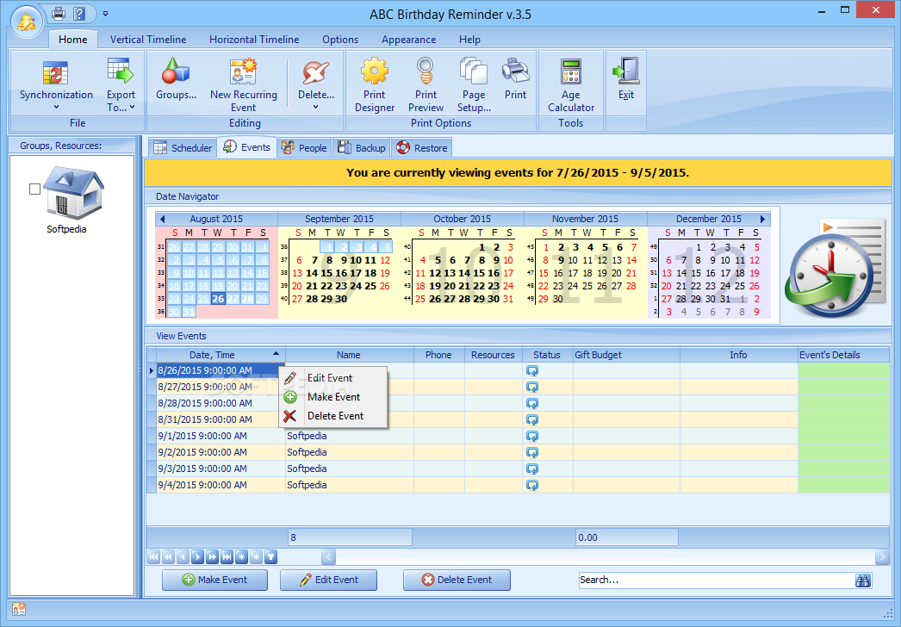The width and height of the screenshot is (901, 627).
Task: Go to next record in navigator
Action: (197, 556)
